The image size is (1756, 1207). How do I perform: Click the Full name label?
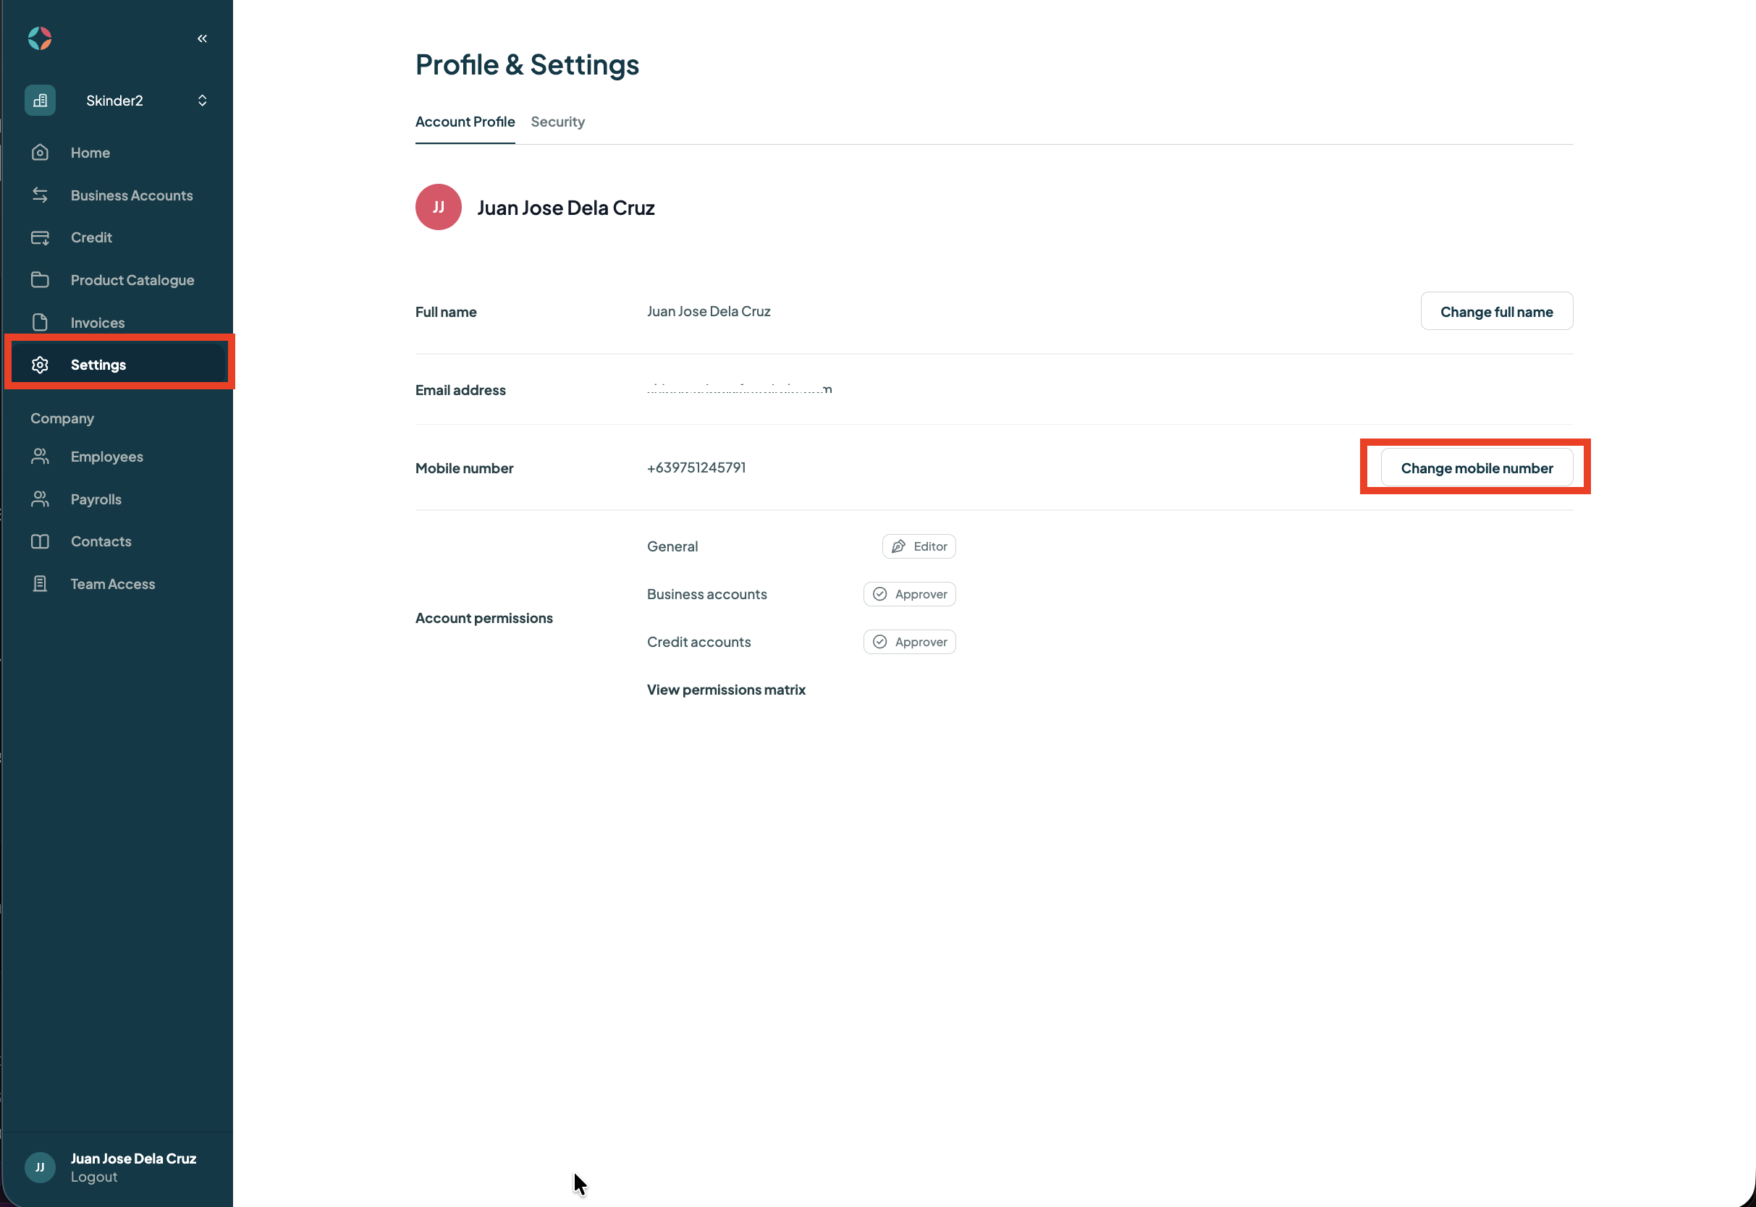pyautogui.click(x=446, y=312)
